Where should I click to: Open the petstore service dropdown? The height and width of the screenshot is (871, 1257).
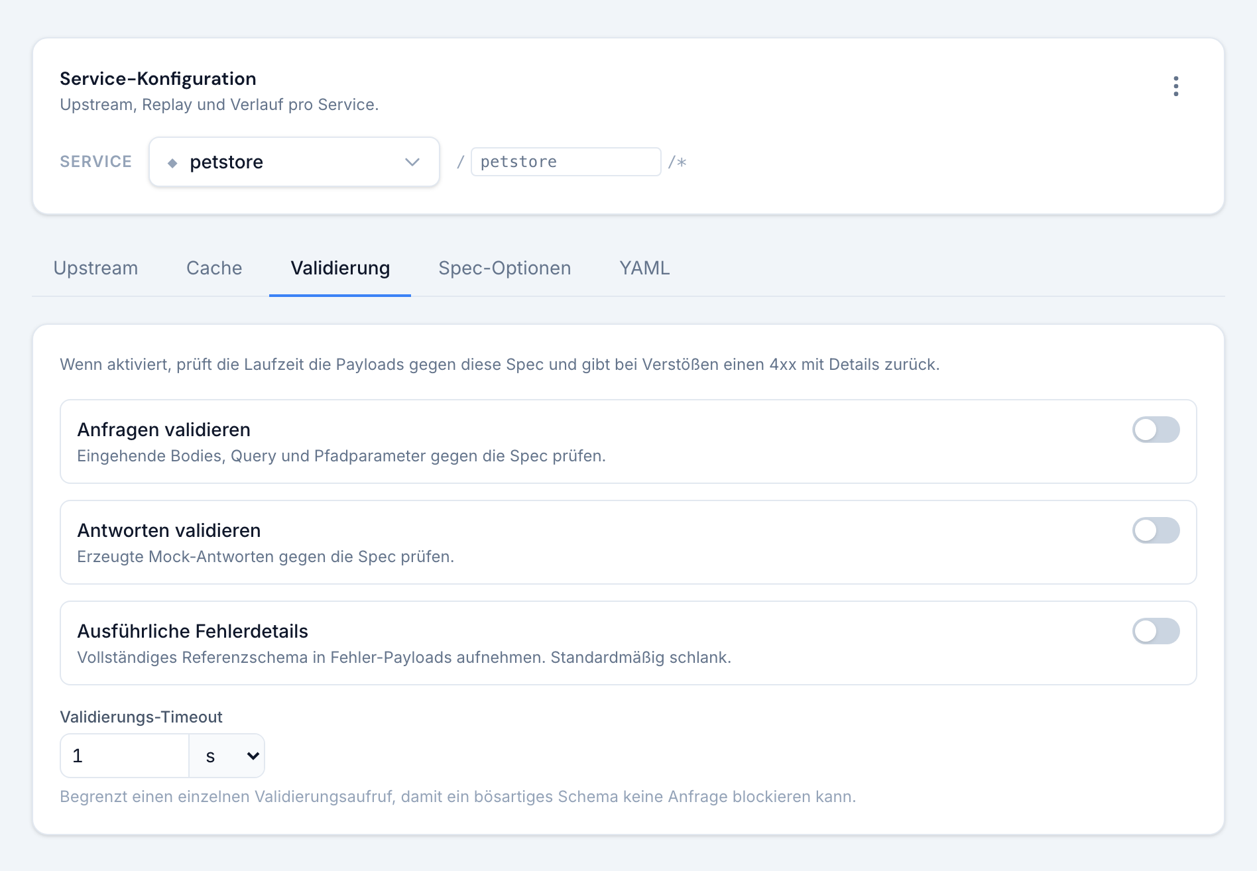(x=294, y=162)
